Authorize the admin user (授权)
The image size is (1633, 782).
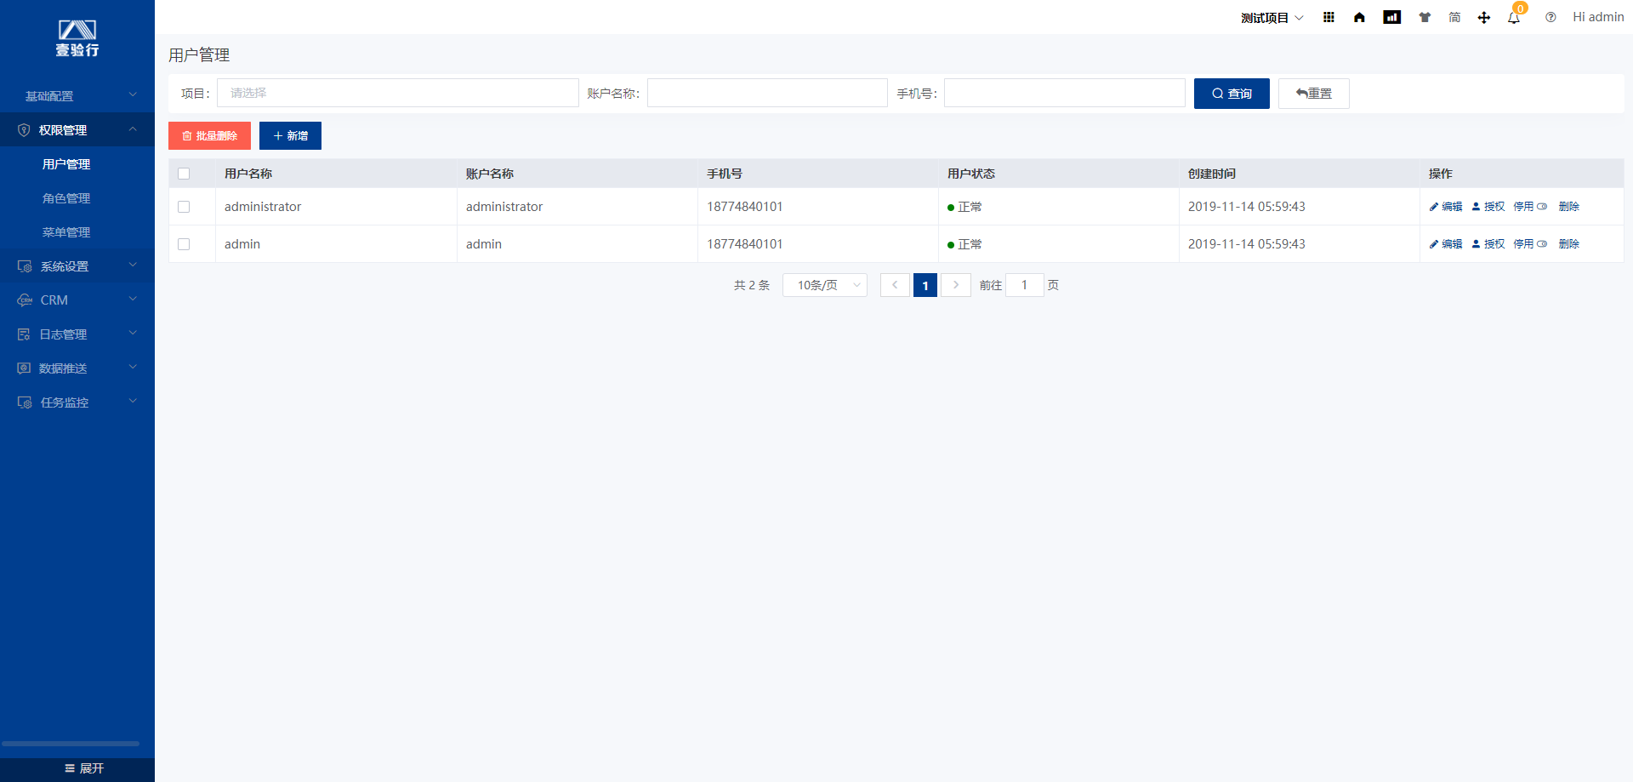[x=1488, y=244]
